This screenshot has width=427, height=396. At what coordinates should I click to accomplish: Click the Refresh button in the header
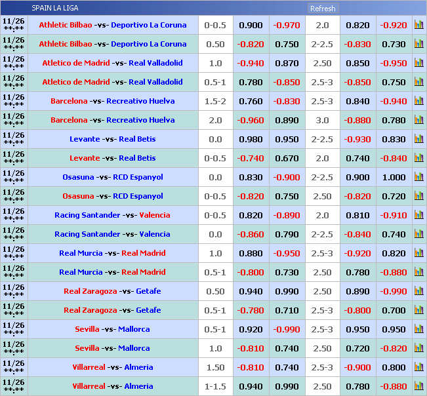tap(322, 9)
